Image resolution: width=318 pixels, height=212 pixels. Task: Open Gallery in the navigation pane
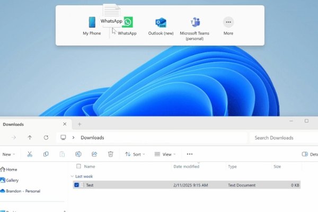pos(10,180)
